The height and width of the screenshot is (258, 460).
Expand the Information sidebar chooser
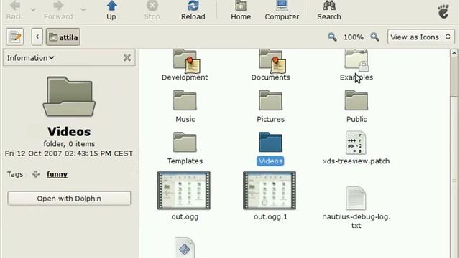point(30,58)
